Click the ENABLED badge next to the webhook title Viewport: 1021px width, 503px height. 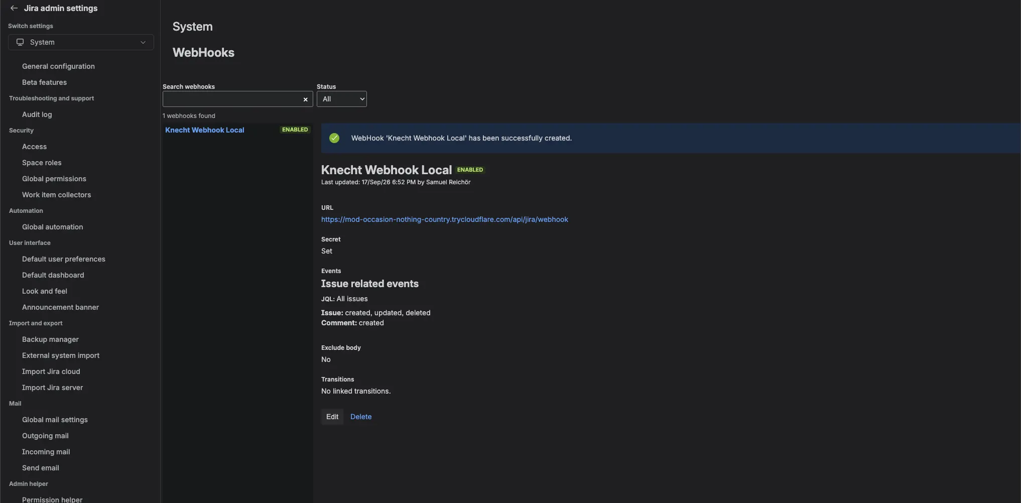pos(470,170)
